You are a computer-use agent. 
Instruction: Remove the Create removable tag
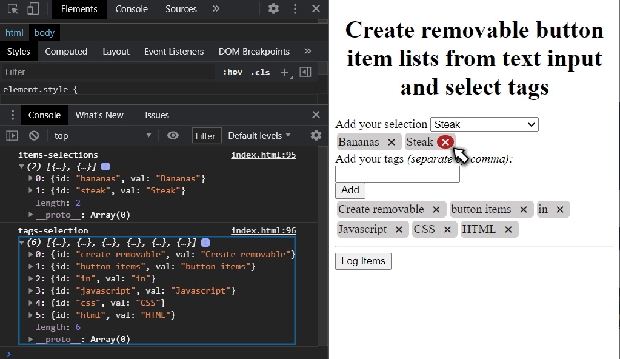coord(436,209)
